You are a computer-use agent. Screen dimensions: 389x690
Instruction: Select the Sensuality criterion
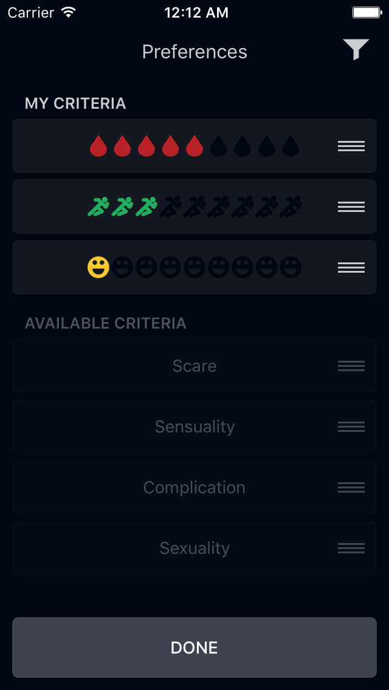point(194,426)
